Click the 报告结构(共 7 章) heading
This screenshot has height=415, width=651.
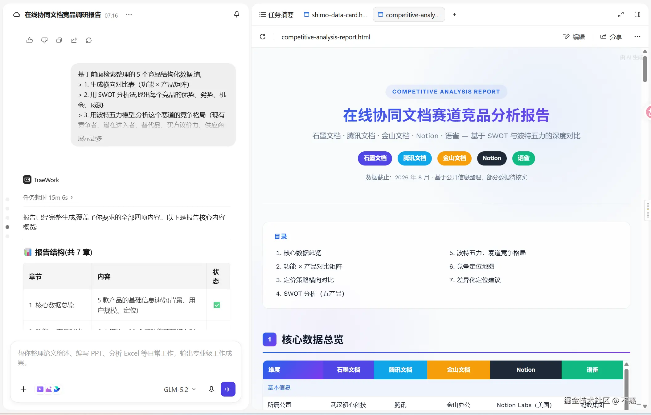(63, 252)
